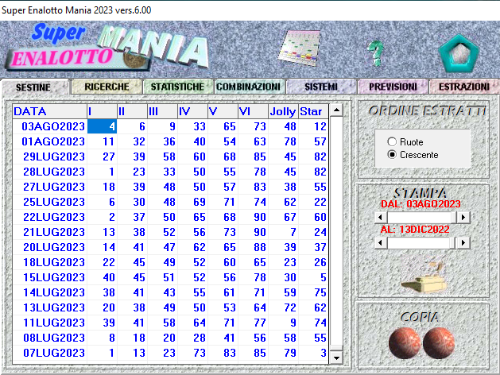The width and height of the screenshot is (500, 375).
Task: Click the Super Enalotto Mania logo
Action: tap(107, 48)
